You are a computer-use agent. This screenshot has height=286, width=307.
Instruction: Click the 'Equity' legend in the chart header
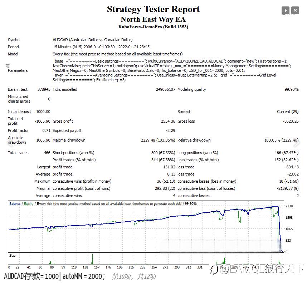(x=29, y=204)
